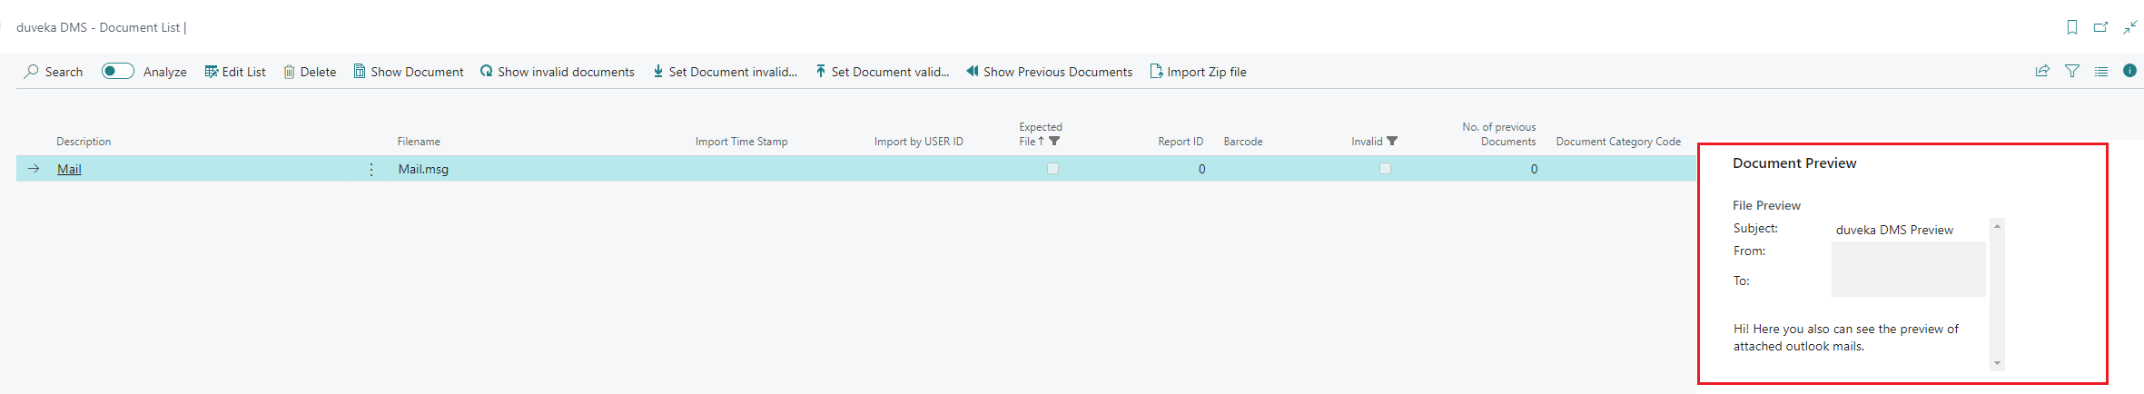Click the bookmark icon at top right
Image resolution: width=2144 pixels, height=394 pixels.
[2072, 27]
